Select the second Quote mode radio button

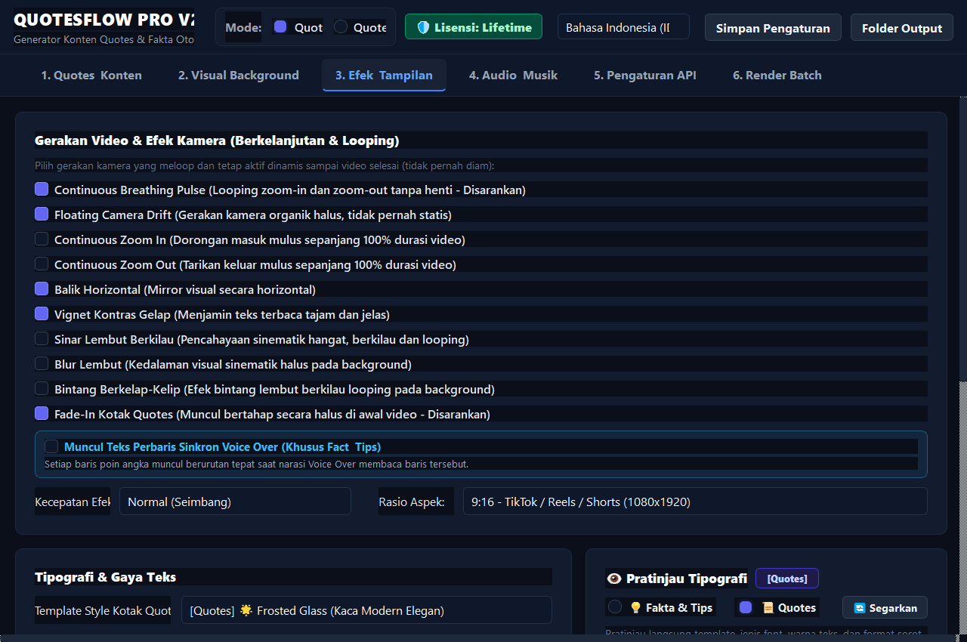click(x=341, y=27)
